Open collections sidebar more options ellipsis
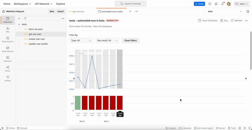Viewport: 252px width, 130px height. [x=63, y=19]
